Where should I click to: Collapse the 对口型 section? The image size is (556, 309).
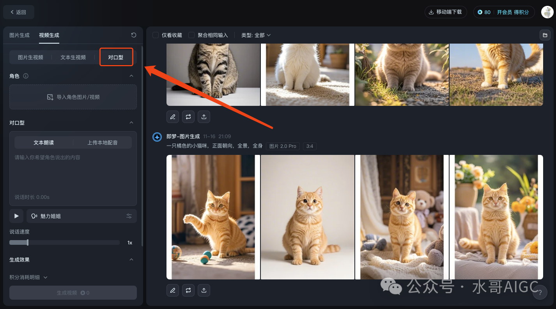pyautogui.click(x=131, y=123)
